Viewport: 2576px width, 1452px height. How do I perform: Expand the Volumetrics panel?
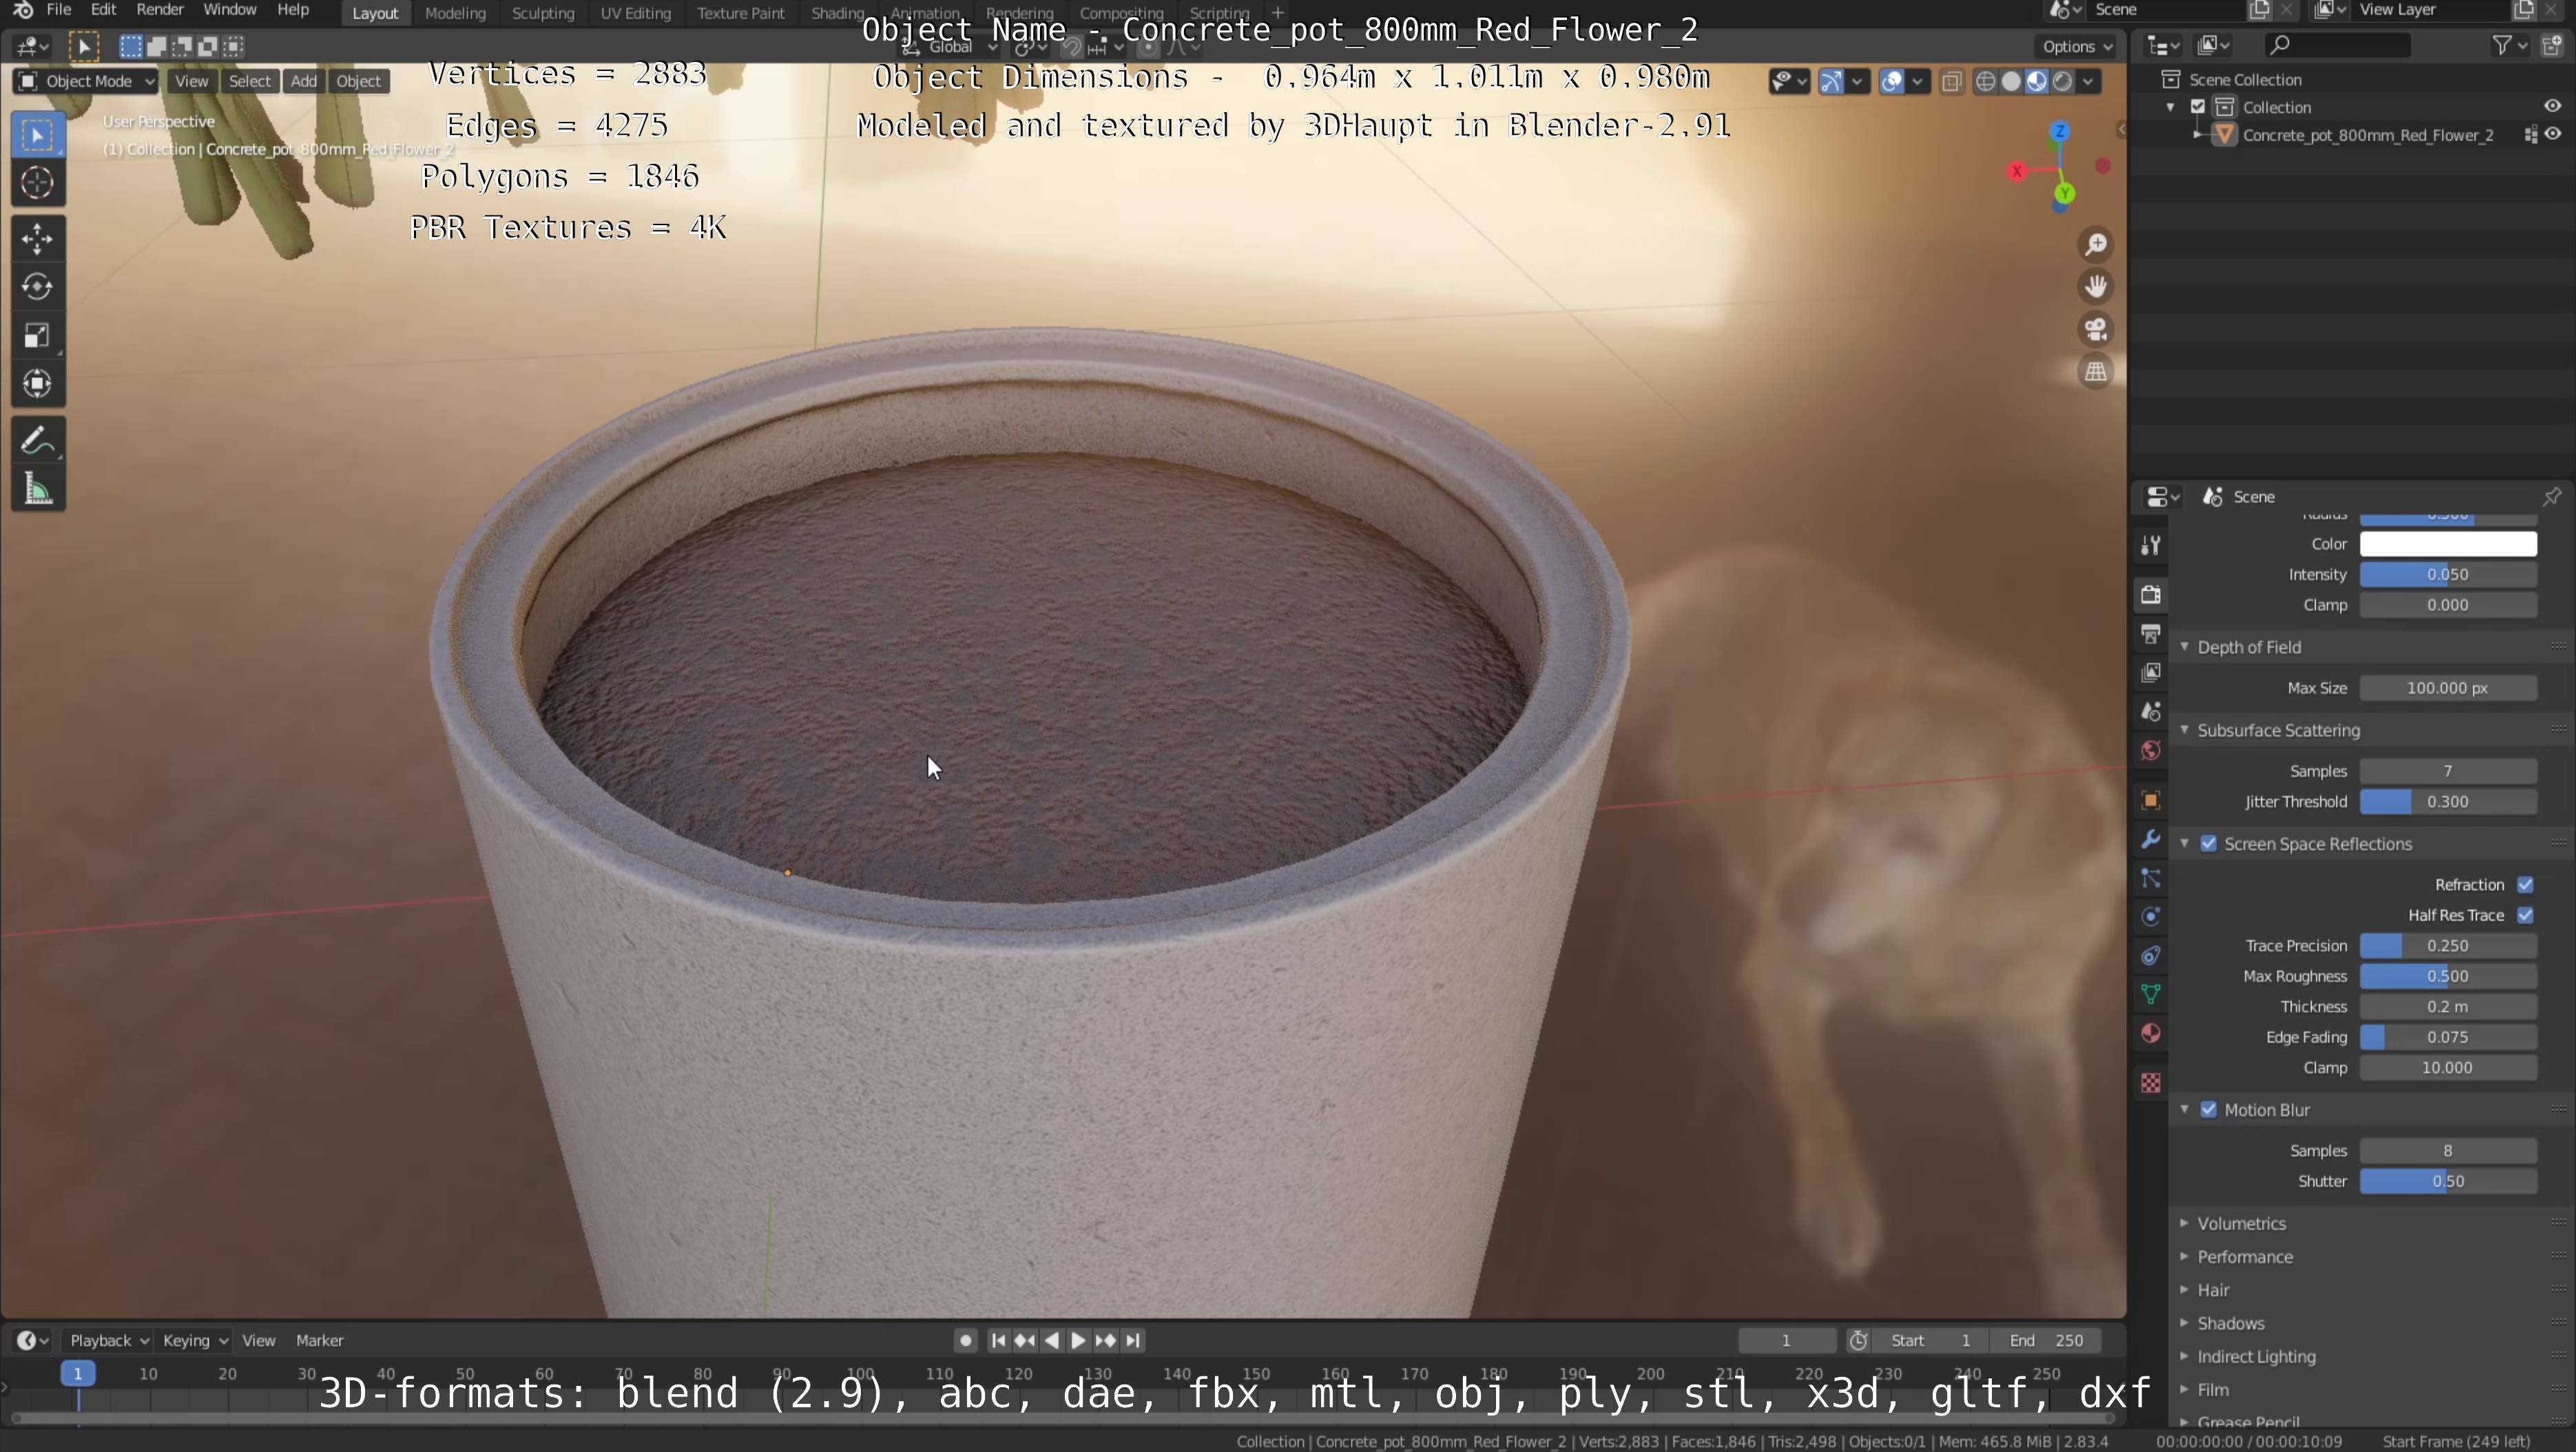[2185, 1224]
